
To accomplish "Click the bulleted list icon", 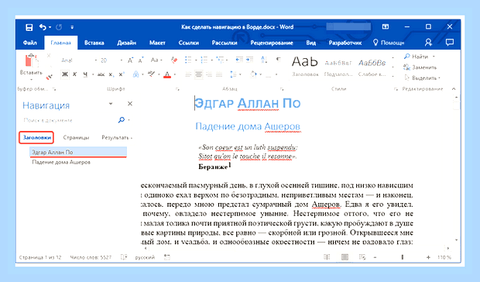I will click(x=188, y=60).
